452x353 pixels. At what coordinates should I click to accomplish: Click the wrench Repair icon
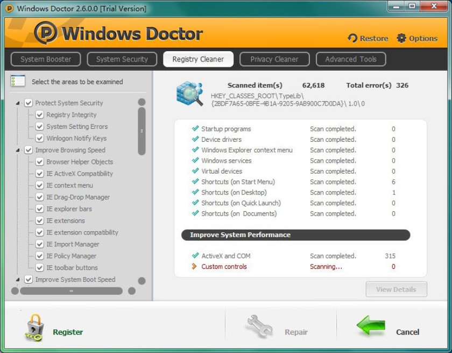point(259,326)
